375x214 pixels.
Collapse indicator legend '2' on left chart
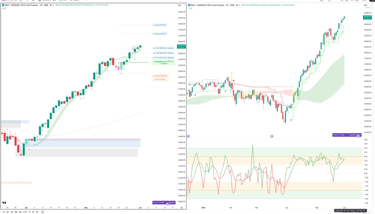pos(4,8)
